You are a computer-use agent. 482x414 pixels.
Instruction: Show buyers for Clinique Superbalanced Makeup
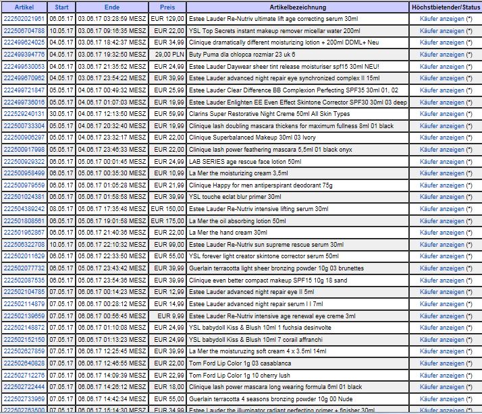point(441,138)
